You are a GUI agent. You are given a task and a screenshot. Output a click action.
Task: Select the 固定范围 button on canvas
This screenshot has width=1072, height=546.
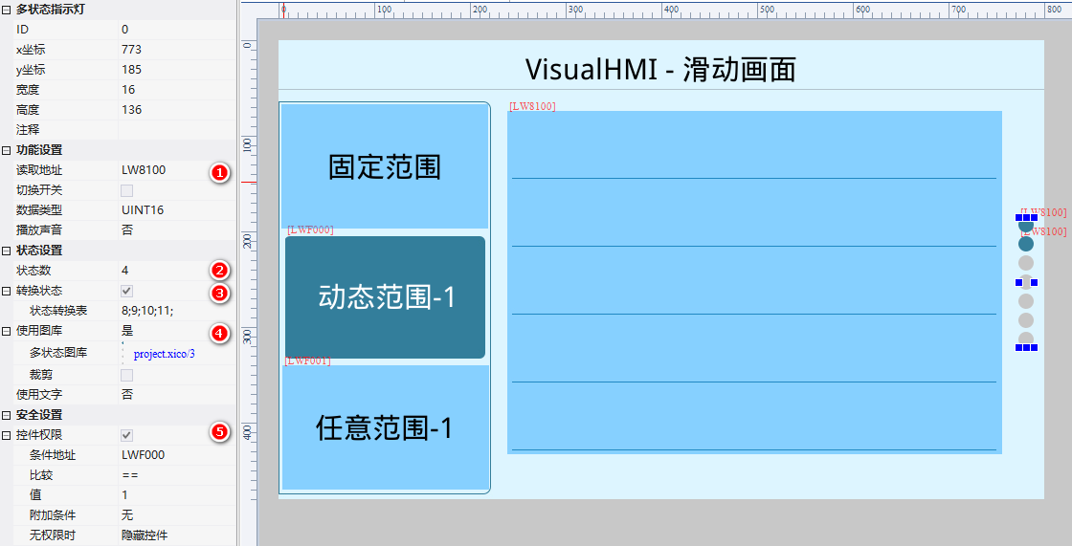[x=385, y=166]
